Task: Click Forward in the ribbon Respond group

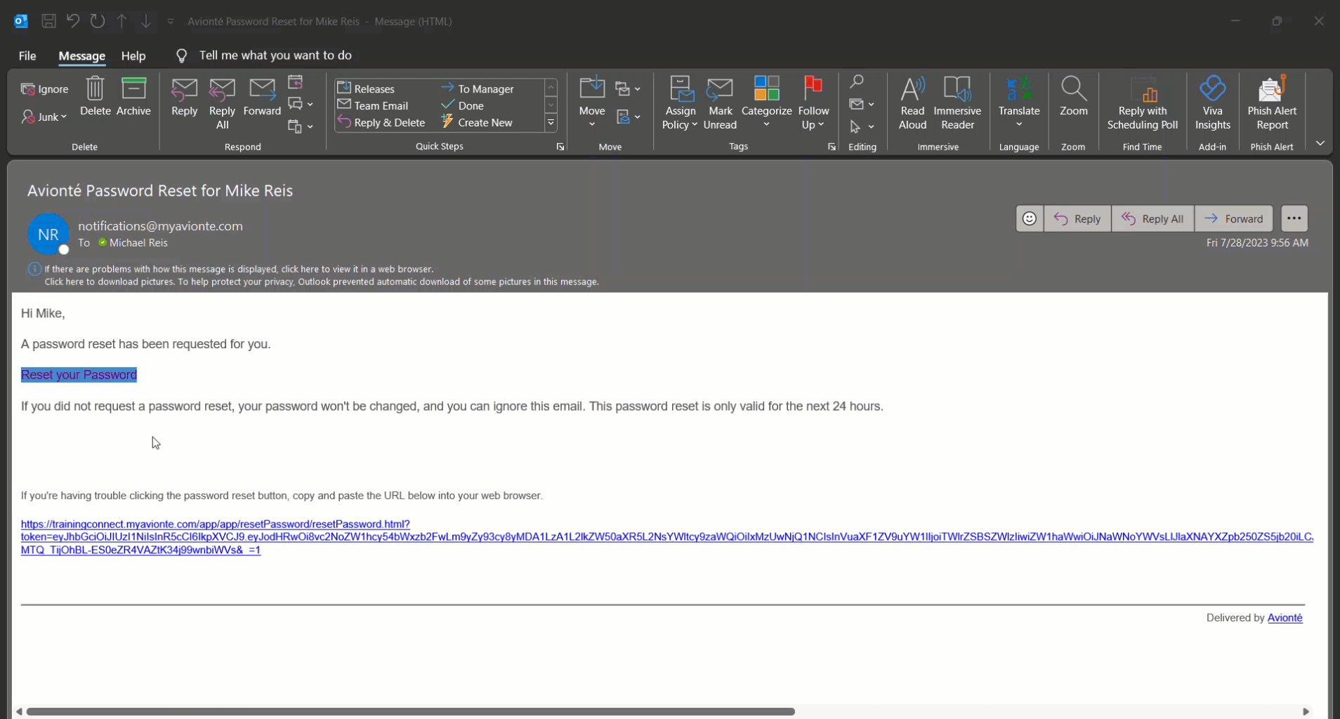Action: tap(262, 96)
